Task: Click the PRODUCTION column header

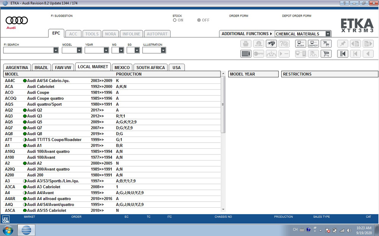Action: point(129,74)
